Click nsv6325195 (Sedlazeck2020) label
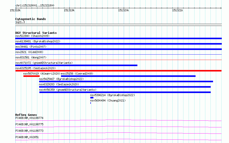The height and width of the screenshot is (143, 229). click(x=36, y=68)
